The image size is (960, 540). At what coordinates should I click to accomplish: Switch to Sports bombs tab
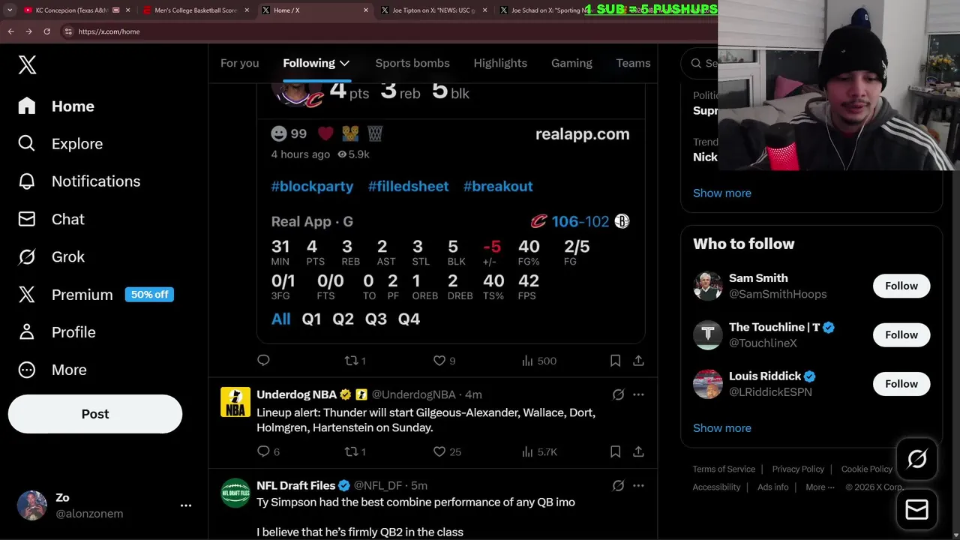coord(412,63)
